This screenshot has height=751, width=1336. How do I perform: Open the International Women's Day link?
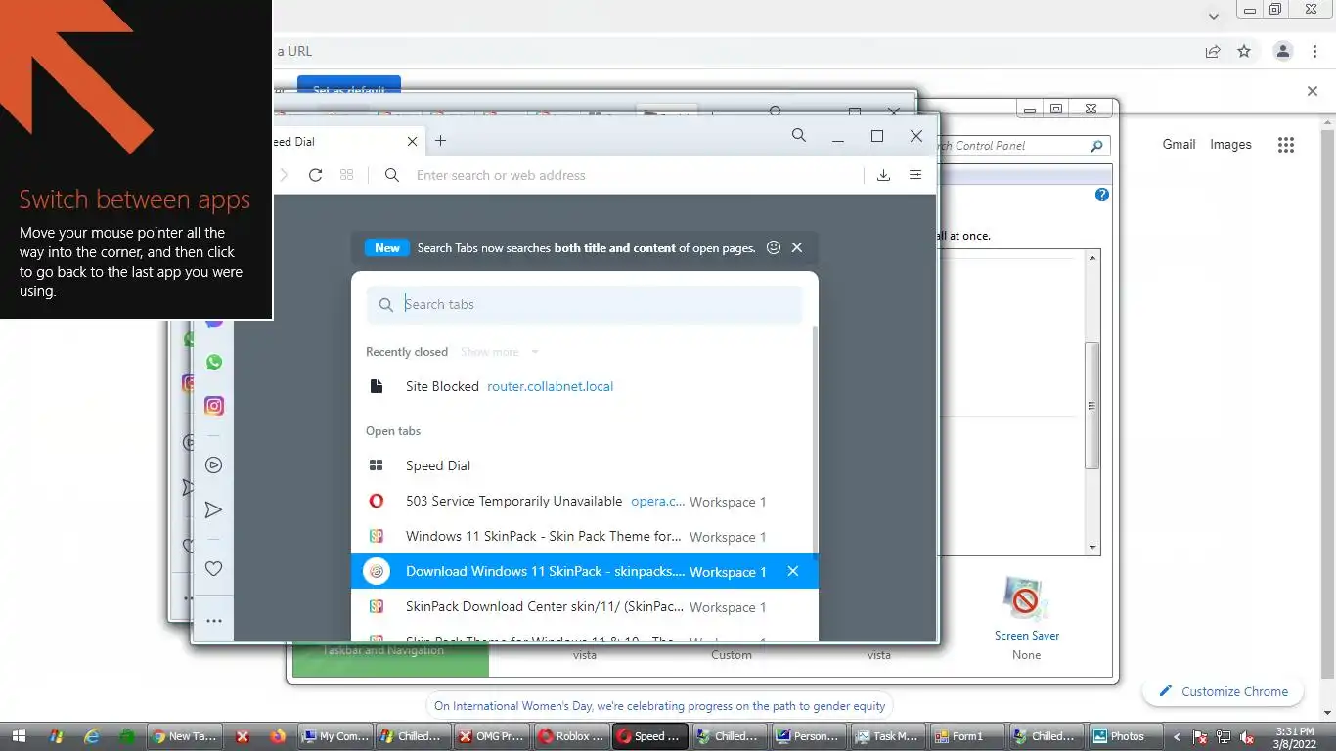660,705
